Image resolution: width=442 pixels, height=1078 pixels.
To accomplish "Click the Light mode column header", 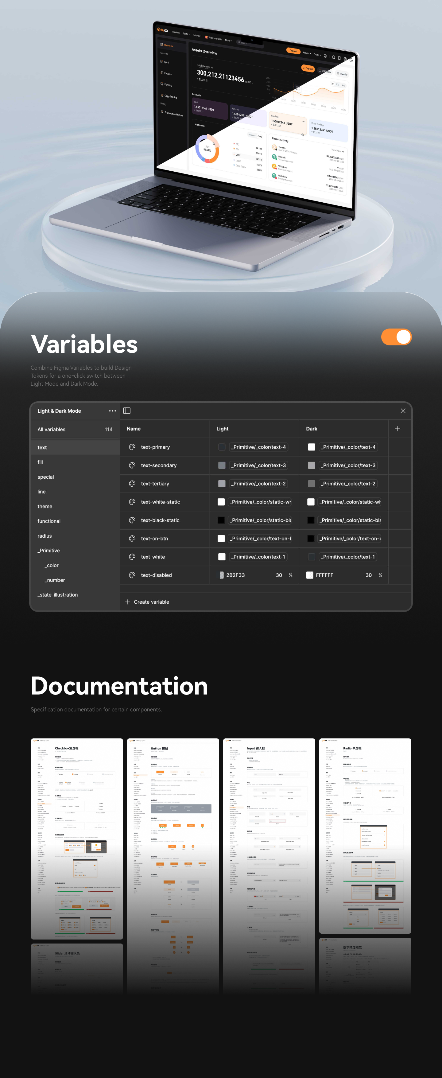I will point(223,429).
